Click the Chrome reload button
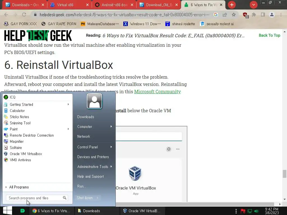This screenshot has height=215, width=287. tap(24, 15)
